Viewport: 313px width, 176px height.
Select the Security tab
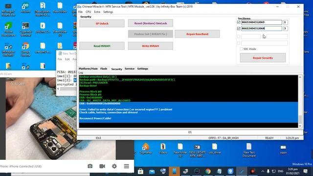[x=116, y=69]
